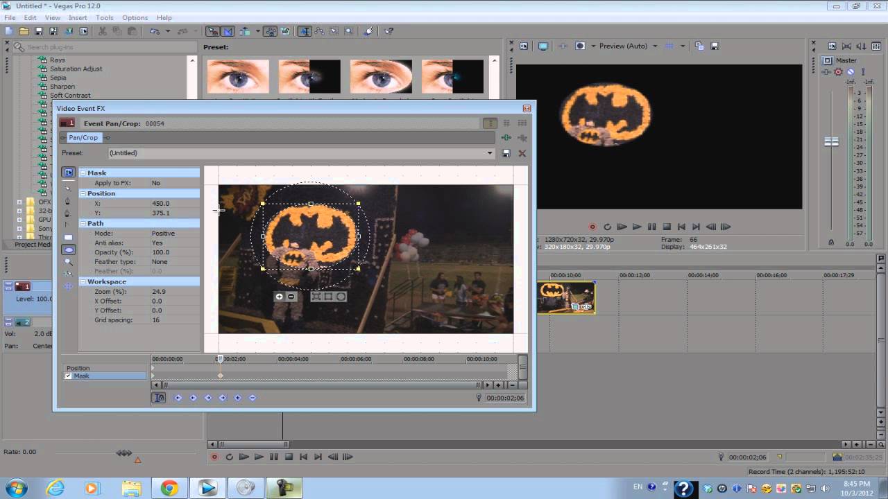Screen dimensions: 888x499
Task: Click the Undo arrow icon
Action: 154,31
